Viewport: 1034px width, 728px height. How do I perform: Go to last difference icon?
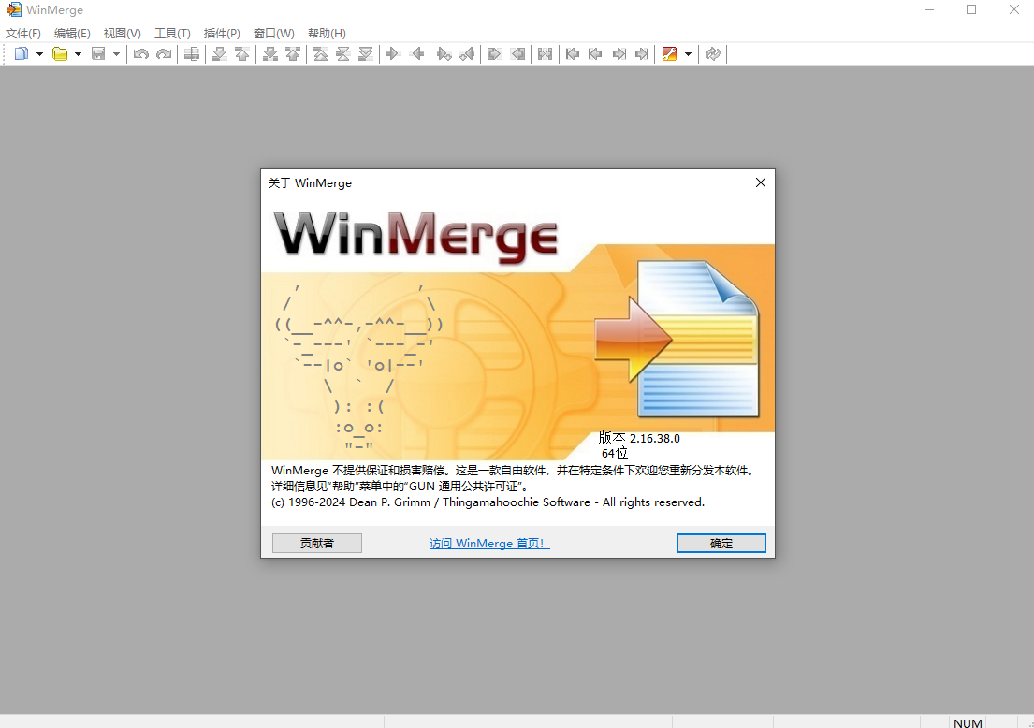point(365,54)
